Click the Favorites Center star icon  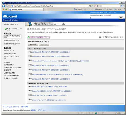click(x=3, y=9)
